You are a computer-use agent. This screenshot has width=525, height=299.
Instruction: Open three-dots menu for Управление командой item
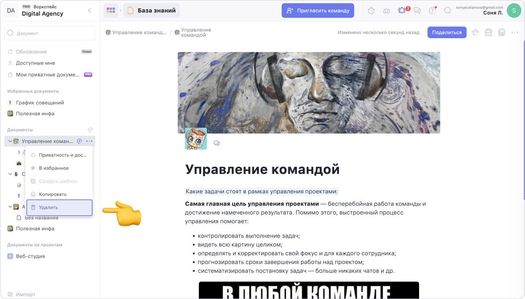89,141
